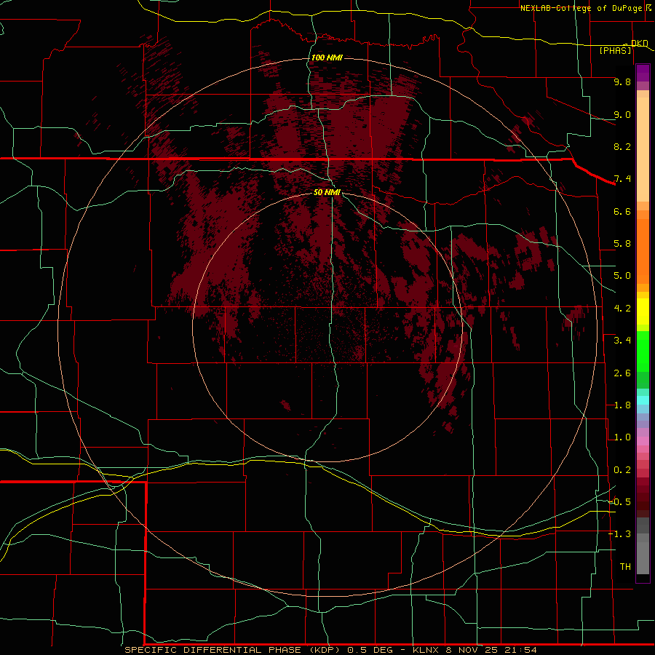This screenshot has width=655, height=655.
Task: Click the DKD station label
Action: 640,43
